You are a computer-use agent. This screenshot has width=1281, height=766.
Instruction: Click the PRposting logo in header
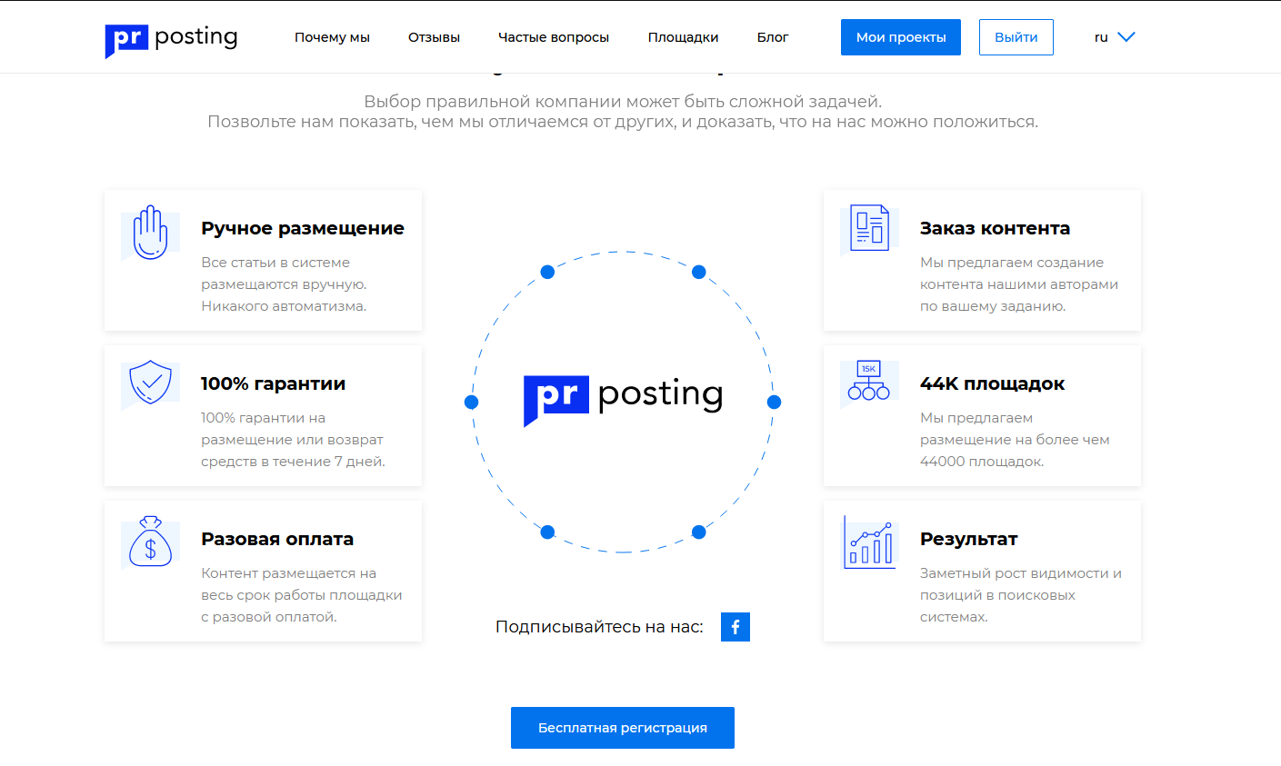[171, 39]
